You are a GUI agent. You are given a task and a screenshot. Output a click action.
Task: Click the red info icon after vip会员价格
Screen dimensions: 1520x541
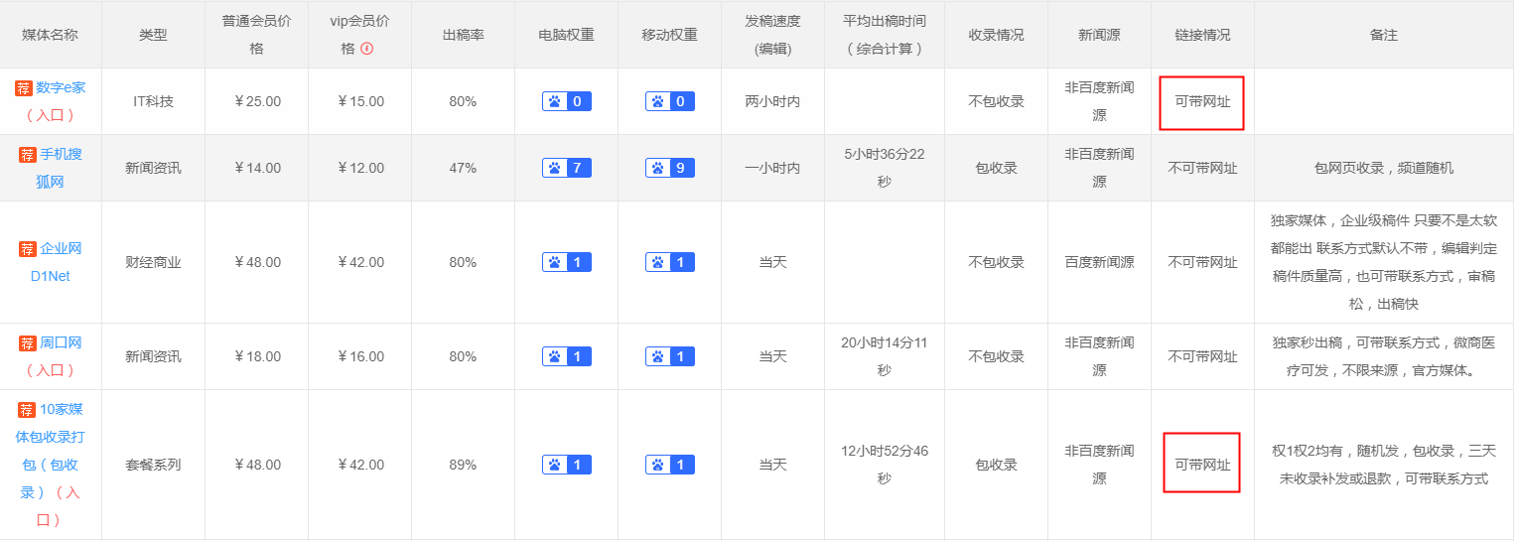pyautogui.click(x=366, y=49)
